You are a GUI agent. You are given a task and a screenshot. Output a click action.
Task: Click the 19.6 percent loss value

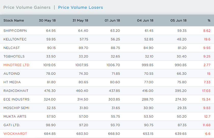click(x=207, y=39)
